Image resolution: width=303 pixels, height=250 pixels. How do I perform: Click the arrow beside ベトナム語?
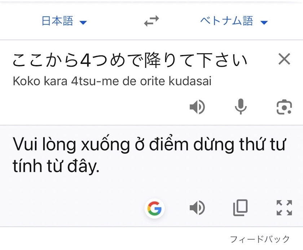264,22
